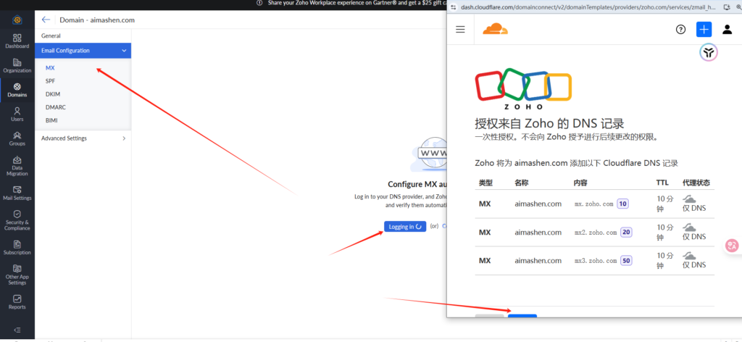The width and height of the screenshot is (742, 342).
Task: Click Cloudflare popup address bar URL
Action: tap(588, 7)
